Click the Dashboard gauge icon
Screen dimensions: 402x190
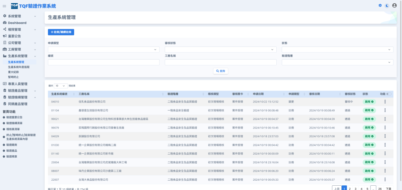[x=5, y=23]
